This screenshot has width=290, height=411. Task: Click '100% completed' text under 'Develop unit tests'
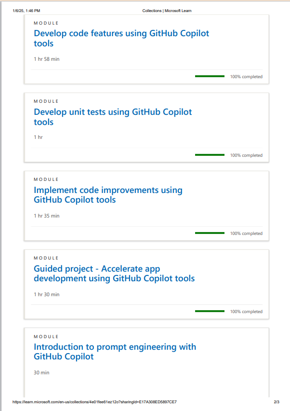coord(246,155)
